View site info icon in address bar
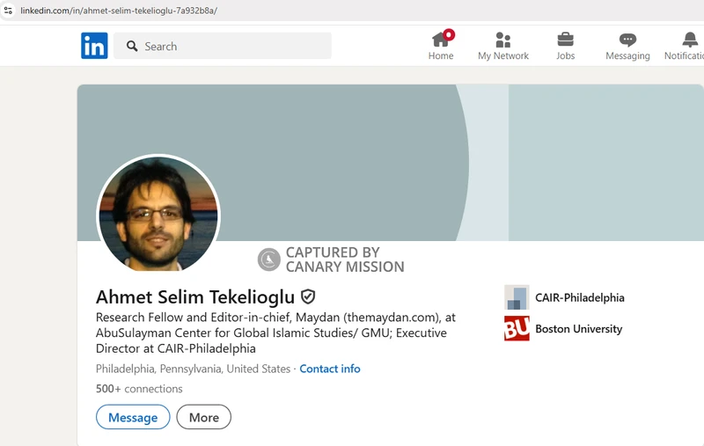 pyautogui.click(x=8, y=11)
